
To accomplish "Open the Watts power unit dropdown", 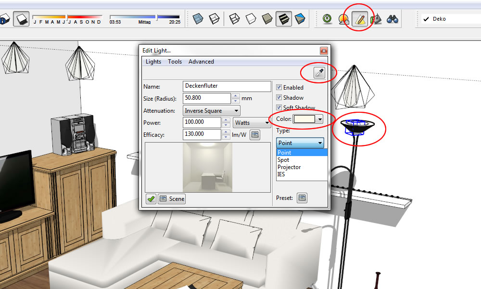I will [x=252, y=123].
